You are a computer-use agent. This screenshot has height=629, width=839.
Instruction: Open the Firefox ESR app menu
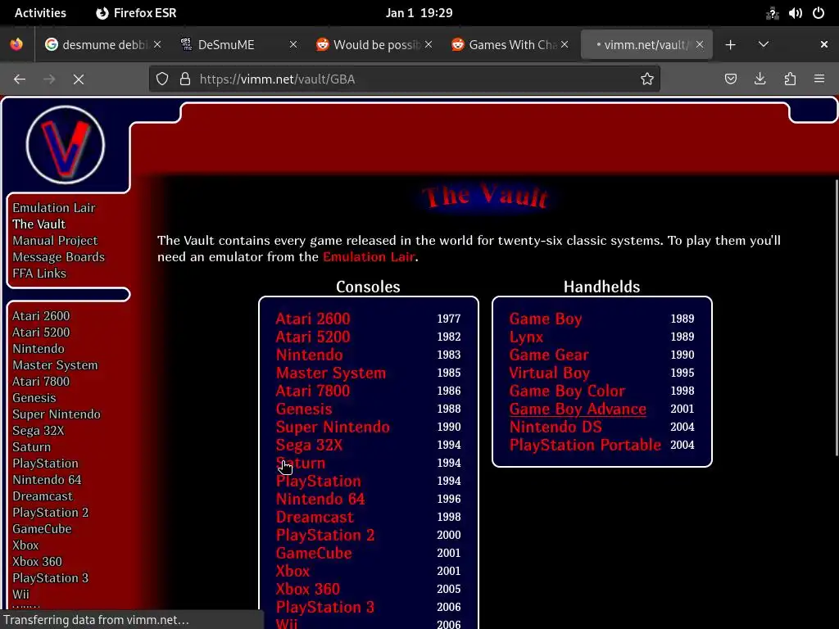coord(136,13)
